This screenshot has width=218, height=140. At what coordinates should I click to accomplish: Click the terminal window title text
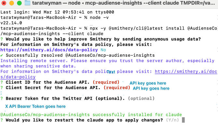click(123, 3)
